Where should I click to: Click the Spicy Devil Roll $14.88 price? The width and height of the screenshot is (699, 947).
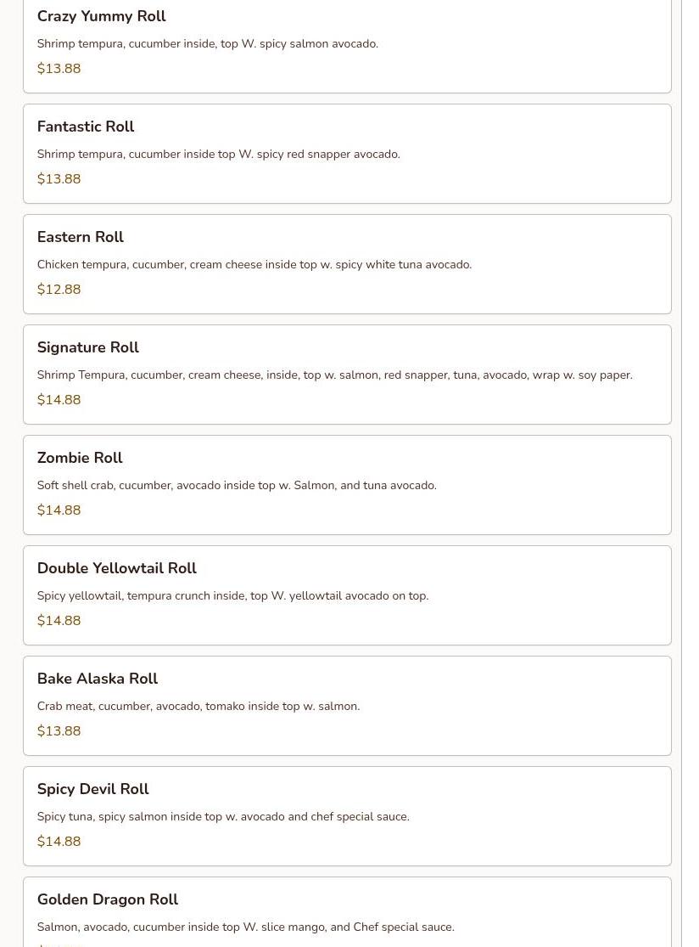pyautogui.click(x=59, y=842)
